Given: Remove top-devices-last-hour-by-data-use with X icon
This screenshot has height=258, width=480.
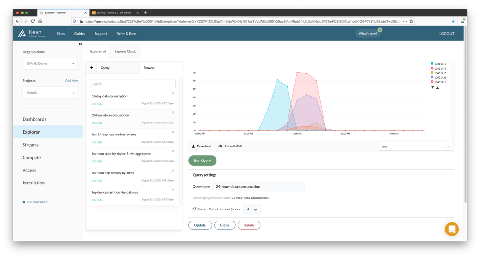Looking at the screenshot, I should point(173,190).
